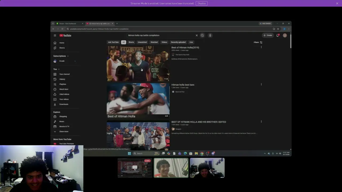Show hidden system tray icons
342x192 pixels.
[x=265, y=154]
